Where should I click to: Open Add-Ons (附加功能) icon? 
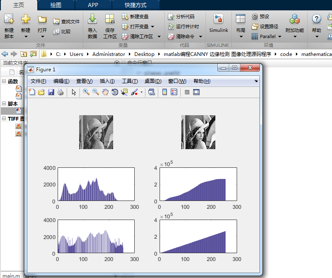click(x=295, y=19)
